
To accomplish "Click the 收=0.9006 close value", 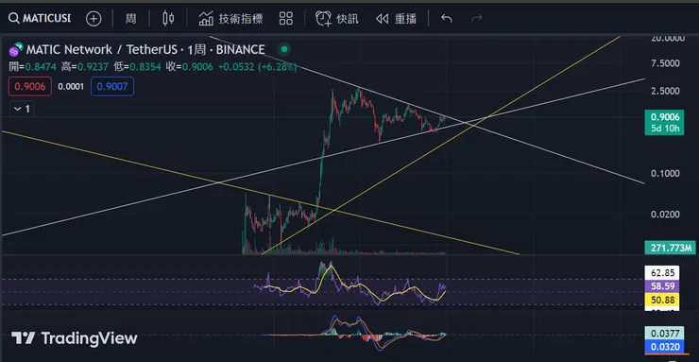I will [x=190, y=67].
